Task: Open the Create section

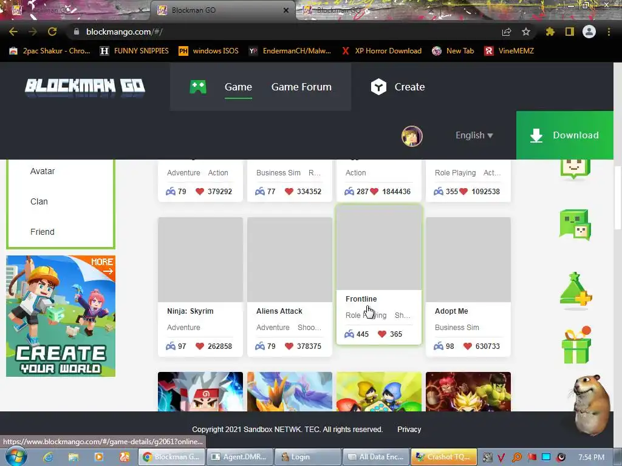Action: pos(409,87)
